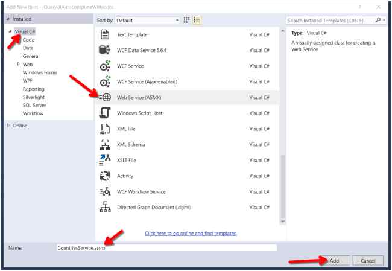Select "Web Service (ASMX)" label

tap(139, 97)
